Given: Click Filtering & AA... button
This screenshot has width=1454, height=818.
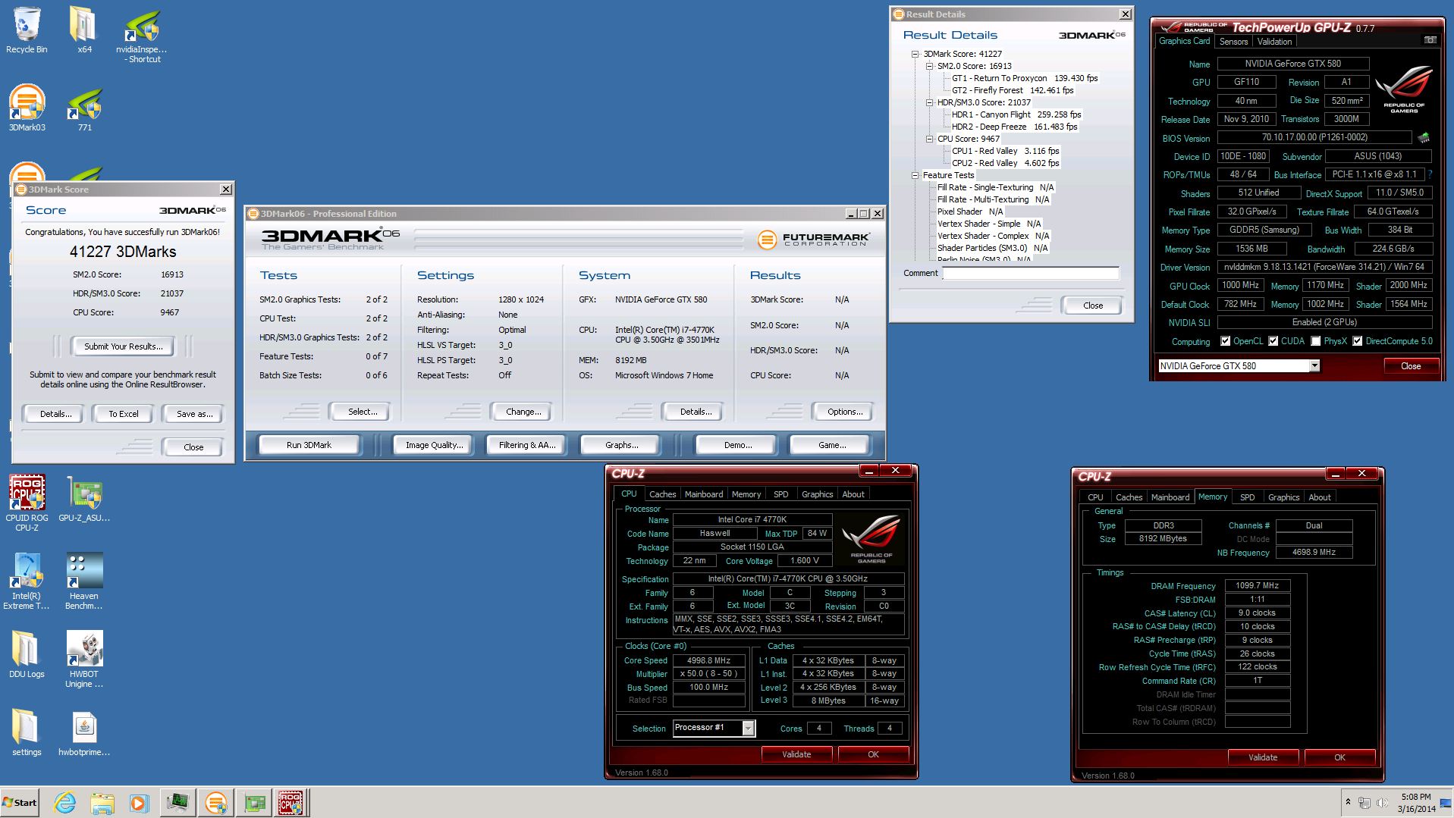Looking at the screenshot, I should click(x=527, y=445).
